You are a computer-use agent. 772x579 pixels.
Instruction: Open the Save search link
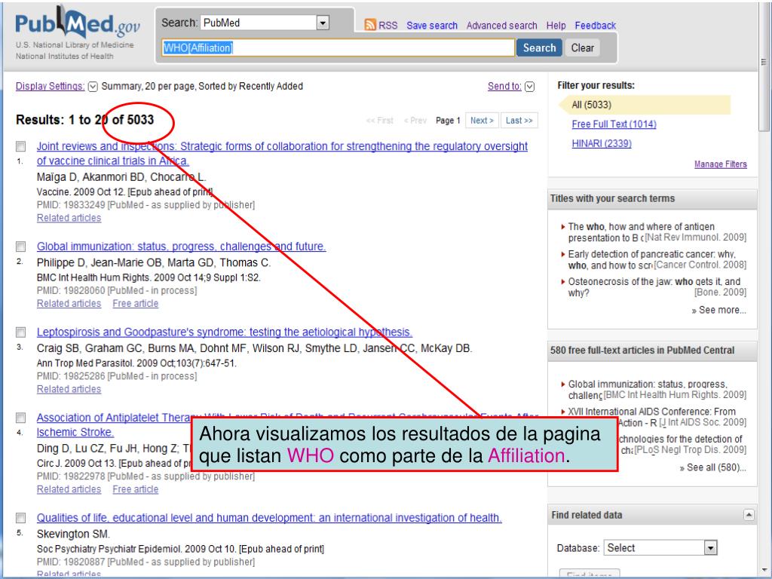coord(432,26)
